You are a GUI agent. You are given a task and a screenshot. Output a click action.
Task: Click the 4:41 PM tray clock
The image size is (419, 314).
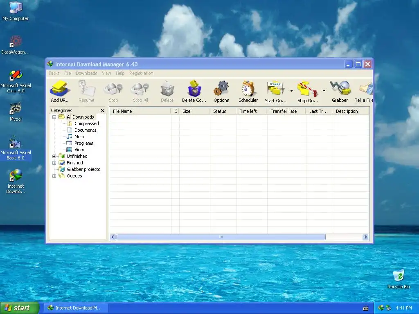coord(404,308)
